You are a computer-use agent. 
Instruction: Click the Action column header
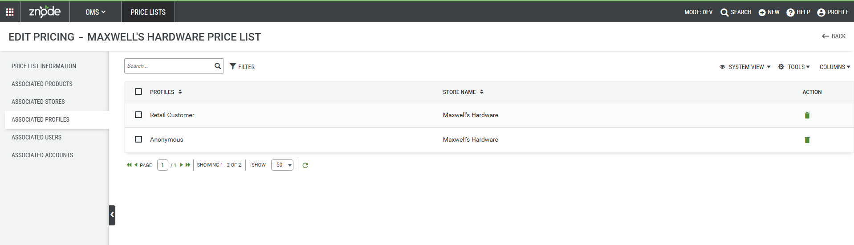812,92
